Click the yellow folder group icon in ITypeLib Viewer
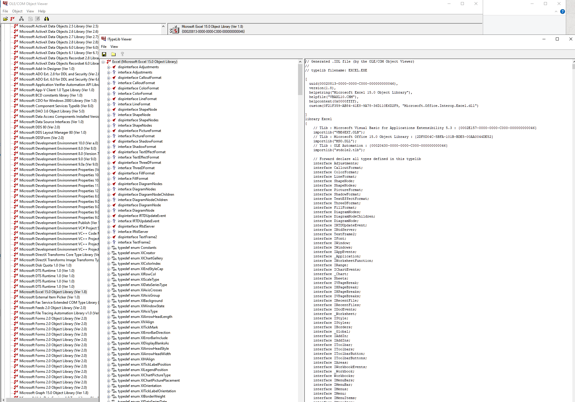Viewport: 575px width, 402px height. (x=113, y=54)
